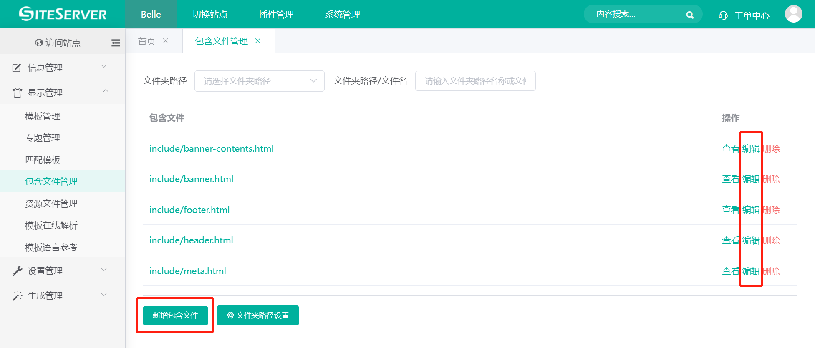Click the search magnifier icon

pyautogui.click(x=690, y=15)
